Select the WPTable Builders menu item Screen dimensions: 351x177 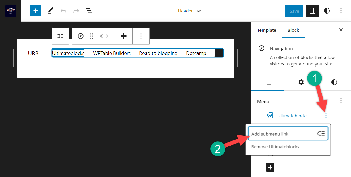[112, 53]
